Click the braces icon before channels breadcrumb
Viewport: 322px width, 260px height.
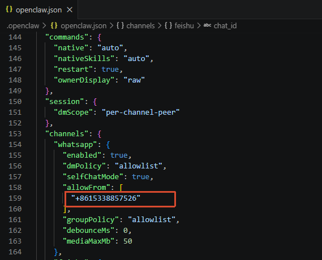click(x=120, y=25)
